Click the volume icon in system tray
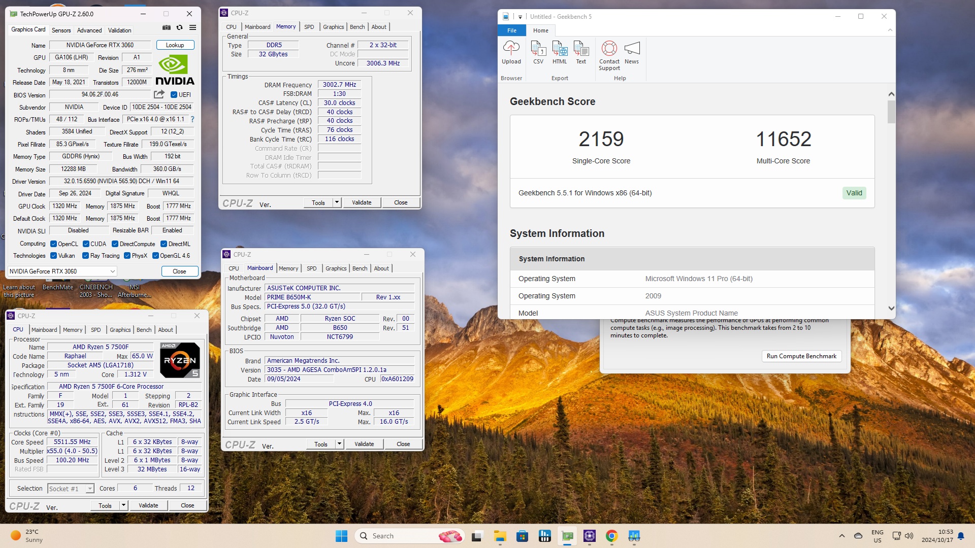 pyautogui.click(x=909, y=536)
